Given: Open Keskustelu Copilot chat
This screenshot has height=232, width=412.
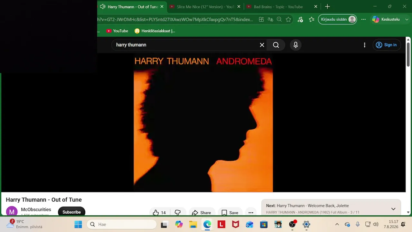Looking at the screenshot, I should point(386,19).
